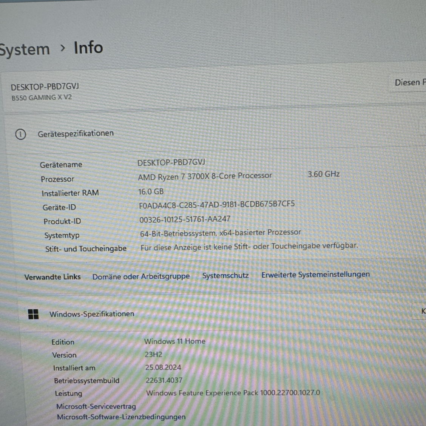
Task: Click the Betriebssystembuild label
Action: click(86, 381)
